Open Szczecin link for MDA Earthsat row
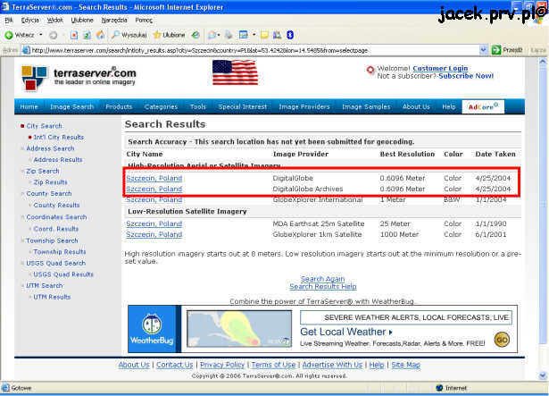The image size is (549, 396). (x=154, y=223)
